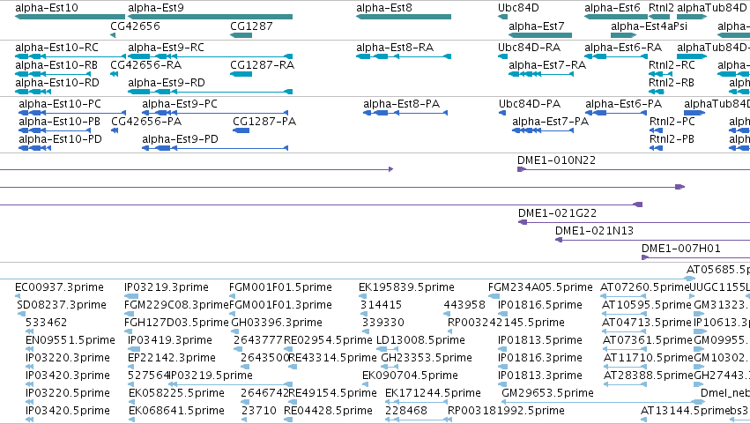750x424 pixels.
Task: Pick the Rtnl2-PB protein label
Action: point(672,138)
